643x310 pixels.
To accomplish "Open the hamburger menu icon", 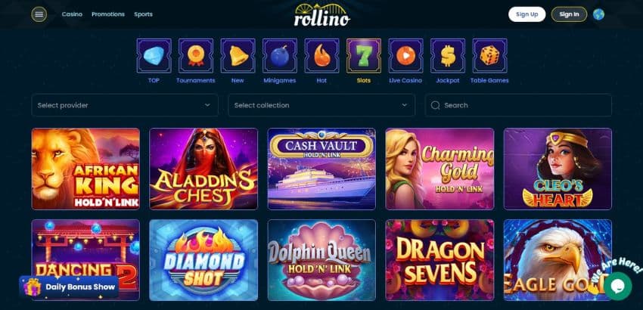I will click(x=39, y=14).
